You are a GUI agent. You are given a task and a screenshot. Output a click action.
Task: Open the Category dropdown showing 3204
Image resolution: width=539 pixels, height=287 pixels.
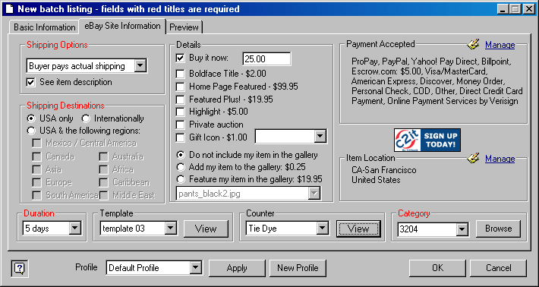(462, 229)
